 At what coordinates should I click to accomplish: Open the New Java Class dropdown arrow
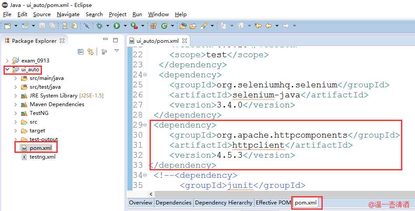[172, 26]
